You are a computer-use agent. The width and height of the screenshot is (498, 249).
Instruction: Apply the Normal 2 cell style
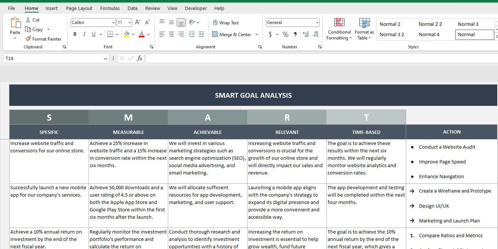(x=390, y=24)
